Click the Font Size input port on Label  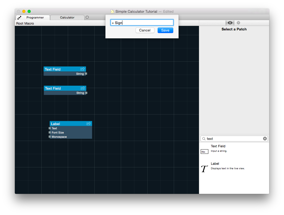[50, 132]
